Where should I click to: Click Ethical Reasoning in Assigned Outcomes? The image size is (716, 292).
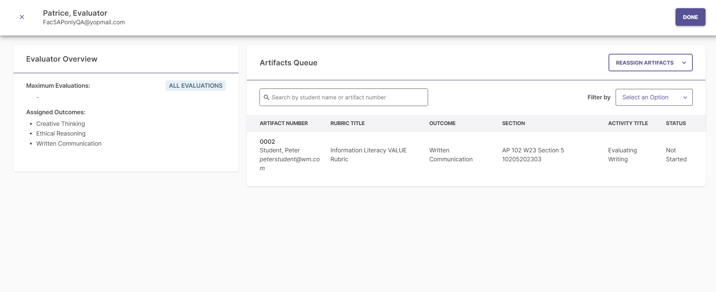coord(61,133)
